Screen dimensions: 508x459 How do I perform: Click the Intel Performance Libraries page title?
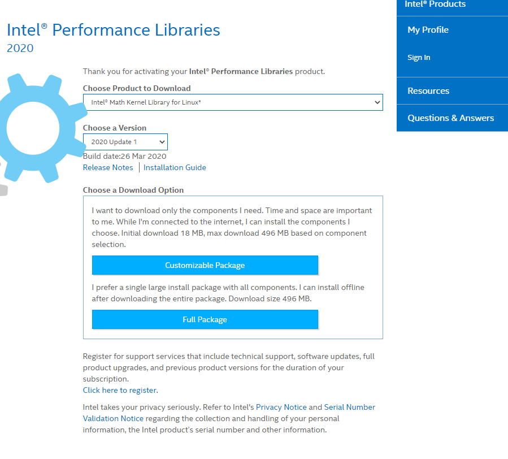[113, 30]
